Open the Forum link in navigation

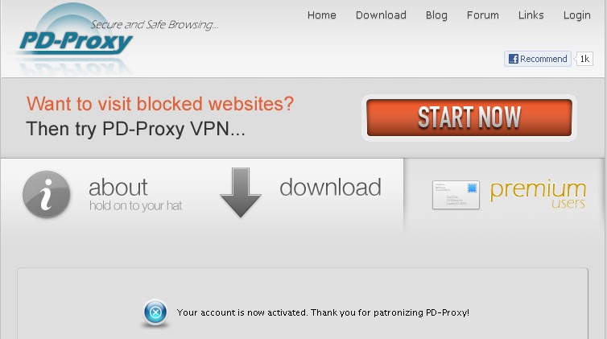tap(483, 15)
